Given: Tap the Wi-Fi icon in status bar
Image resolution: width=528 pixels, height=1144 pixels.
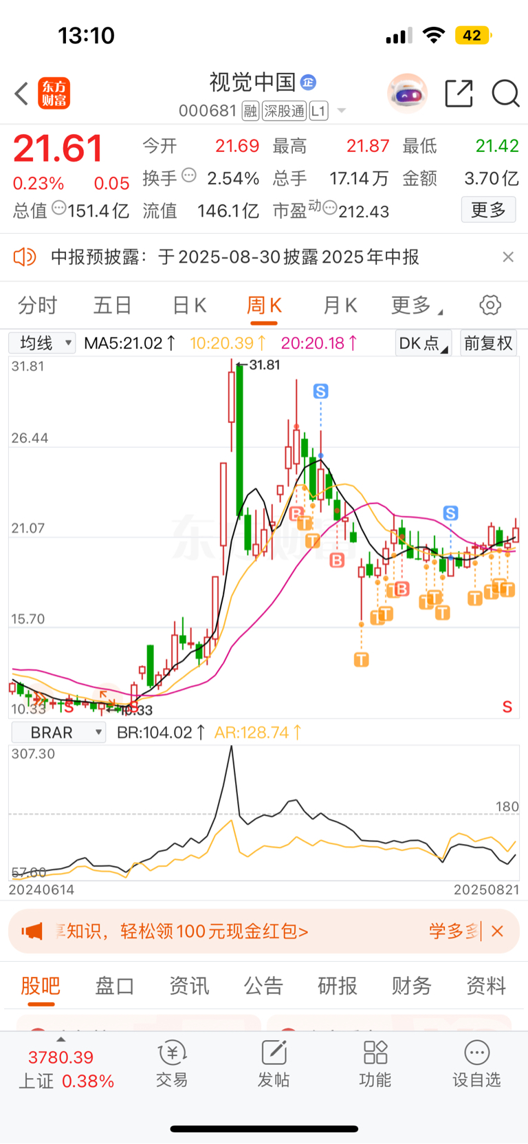Looking at the screenshot, I should tap(433, 35).
